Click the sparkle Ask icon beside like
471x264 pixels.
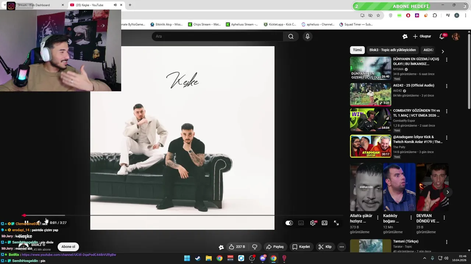(x=221, y=247)
